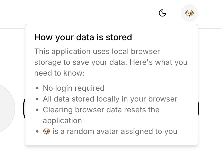The height and width of the screenshot is (162, 222).
Task: Select the "No login required" bullet text
Action: 73,88
